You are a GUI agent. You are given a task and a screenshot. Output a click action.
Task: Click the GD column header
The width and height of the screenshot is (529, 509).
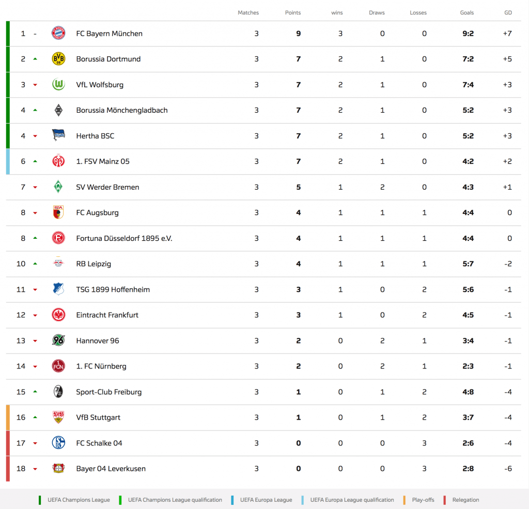[508, 12]
